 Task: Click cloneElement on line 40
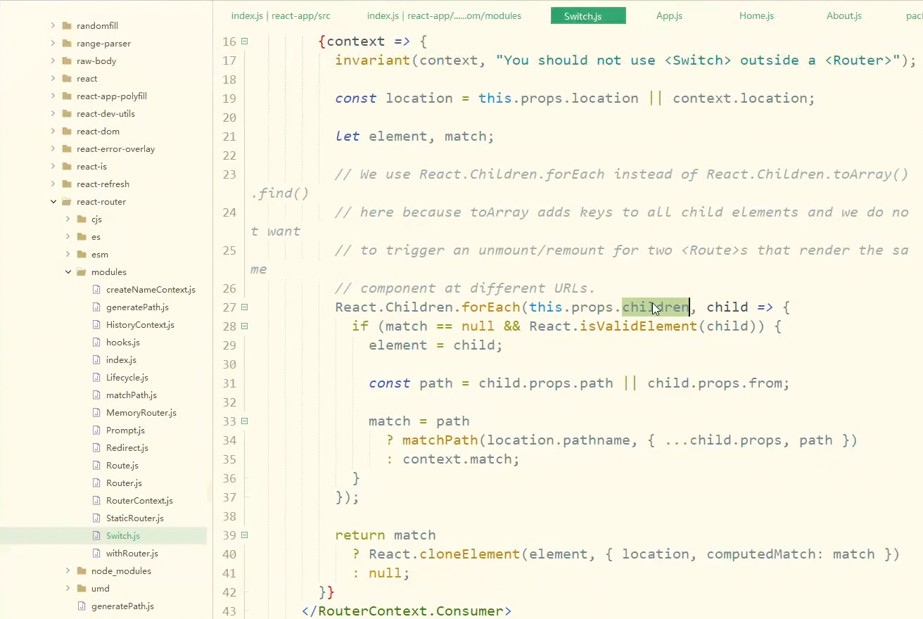pos(469,554)
